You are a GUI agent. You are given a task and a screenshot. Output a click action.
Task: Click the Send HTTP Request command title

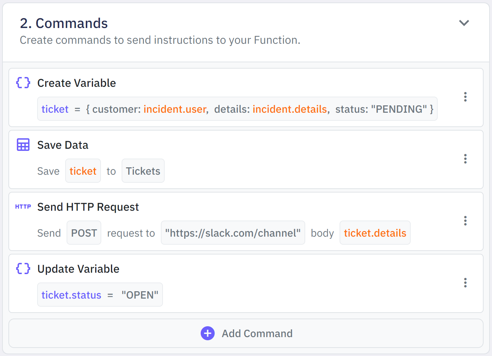point(88,207)
